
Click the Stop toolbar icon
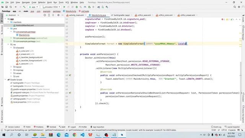point(93,7)
